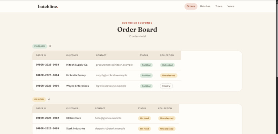Click On Hold badge for Stark Industries

pyautogui.click(x=144, y=129)
